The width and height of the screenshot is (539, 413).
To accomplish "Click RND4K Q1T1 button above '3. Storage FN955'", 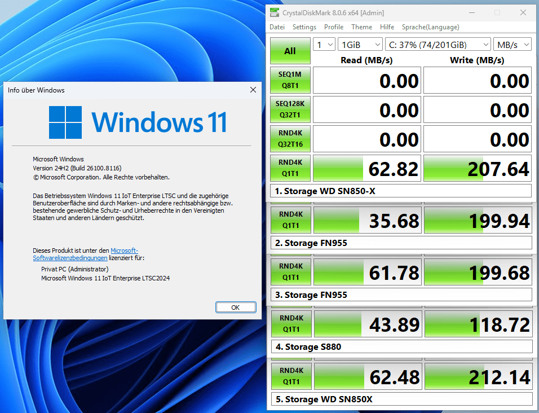I will 291,272.
